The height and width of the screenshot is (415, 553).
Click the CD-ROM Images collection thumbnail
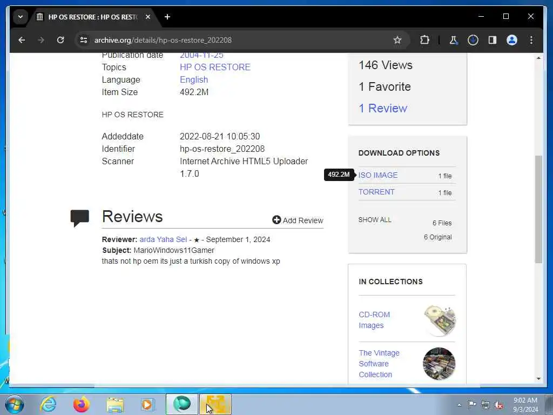pos(440,320)
